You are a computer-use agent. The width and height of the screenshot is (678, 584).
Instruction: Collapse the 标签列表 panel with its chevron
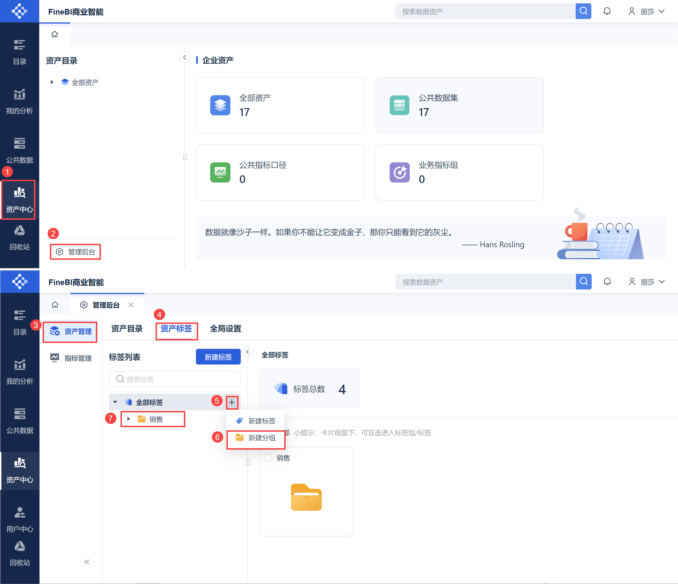(x=248, y=352)
